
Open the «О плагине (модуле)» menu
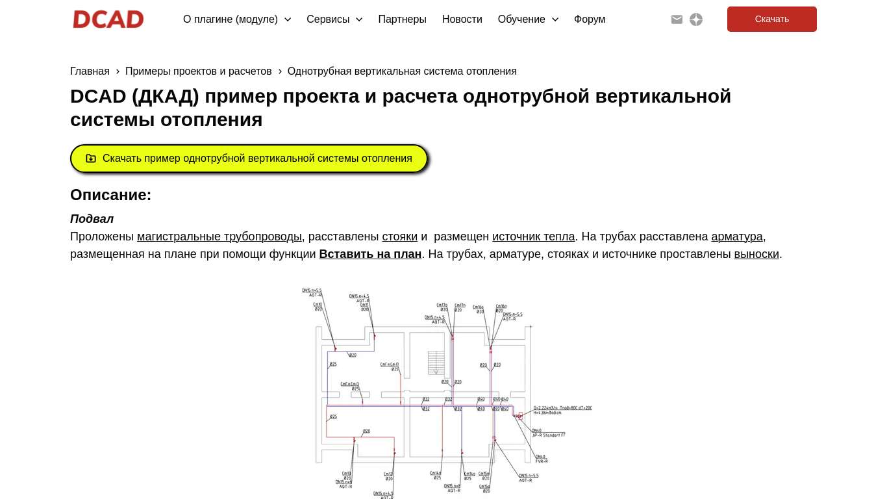(231, 19)
